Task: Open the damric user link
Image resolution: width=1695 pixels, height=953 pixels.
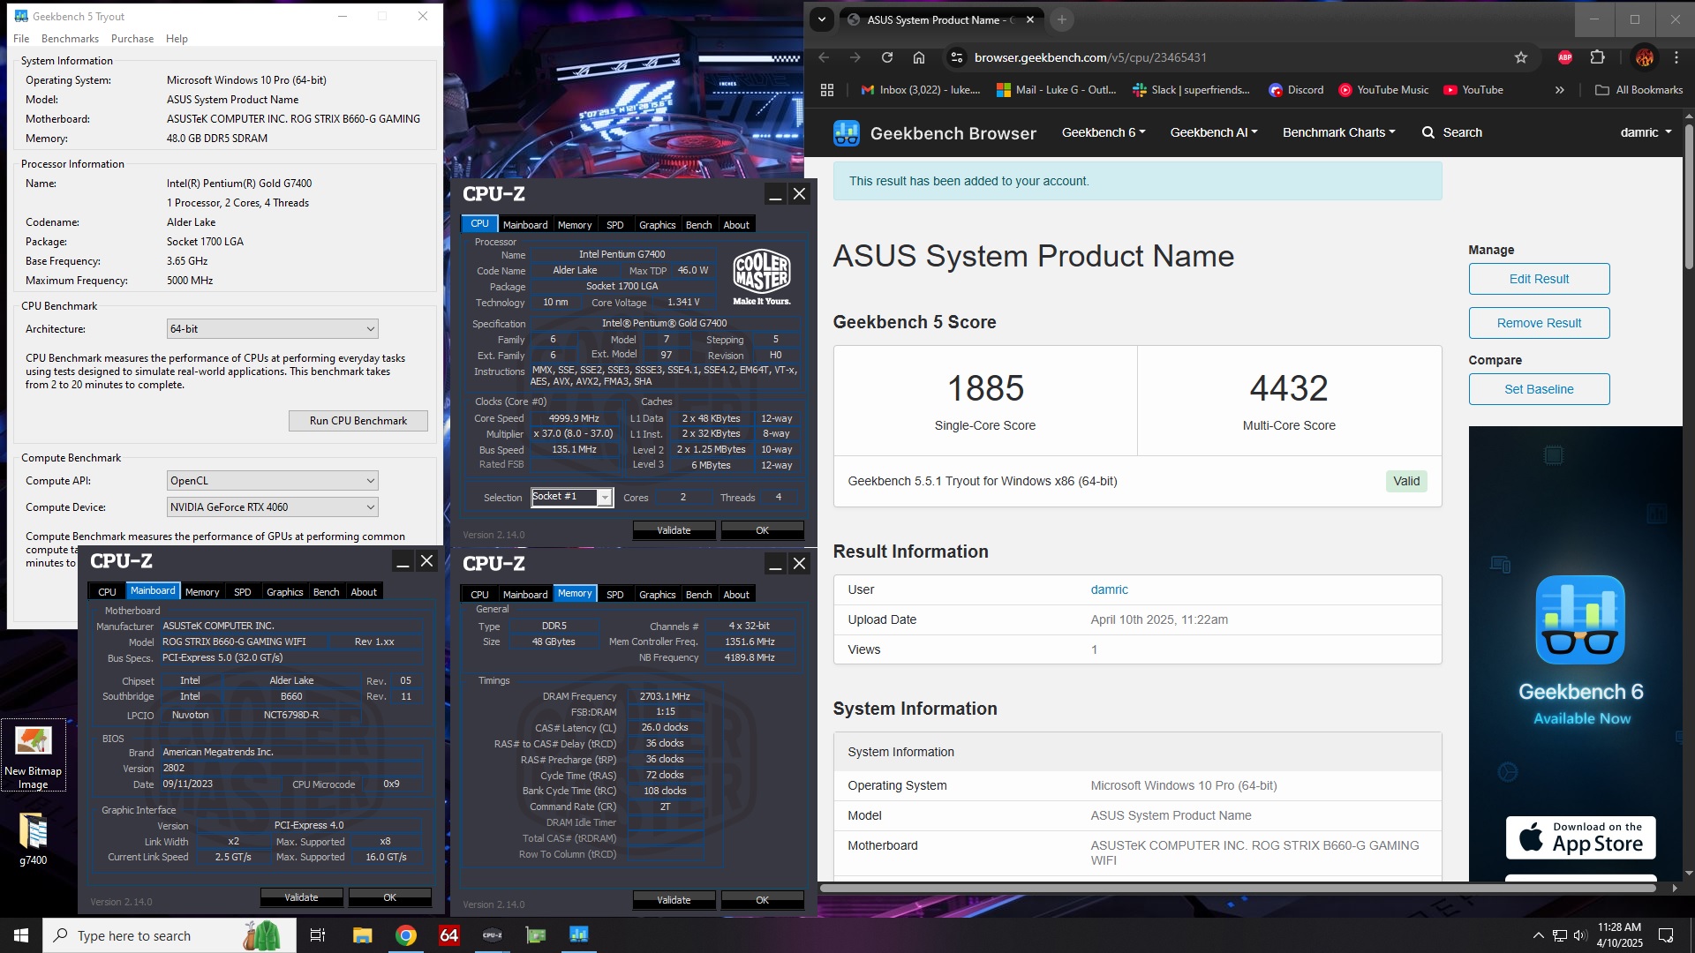Action: pyautogui.click(x=1109, y=589)
